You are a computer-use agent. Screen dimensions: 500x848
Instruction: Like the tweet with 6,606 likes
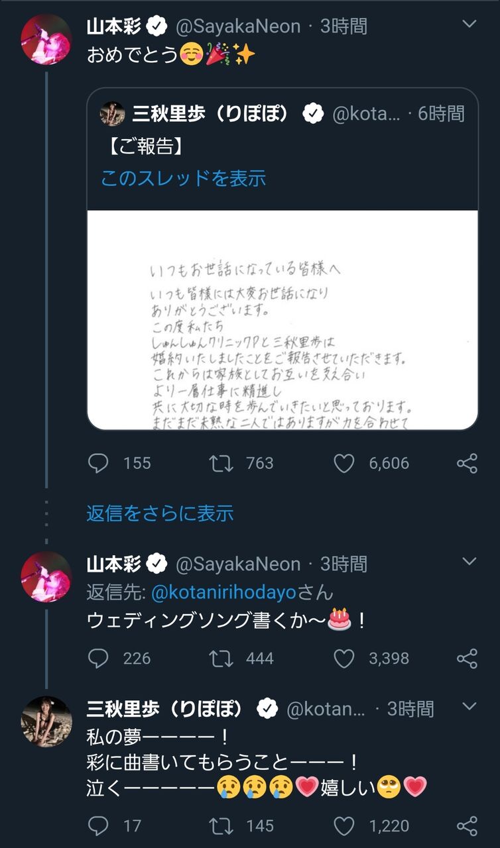pos(344,463)
